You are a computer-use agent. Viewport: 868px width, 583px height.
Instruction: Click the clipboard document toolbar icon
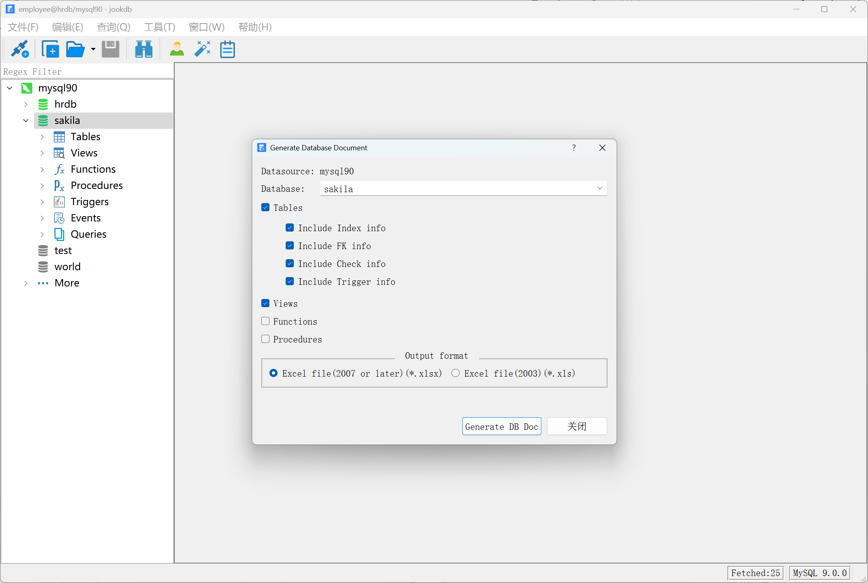[x=227, y=49]
